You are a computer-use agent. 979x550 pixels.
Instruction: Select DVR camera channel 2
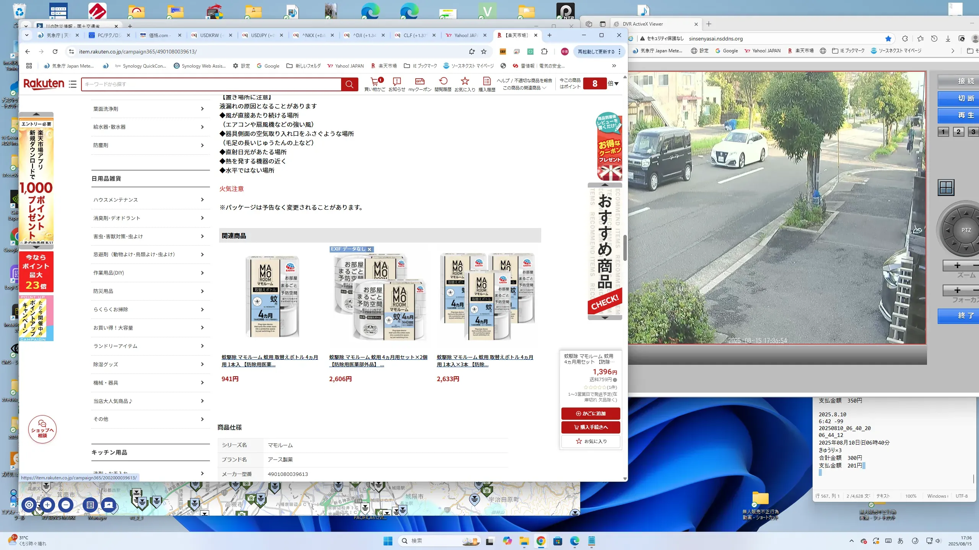[958, 132]
